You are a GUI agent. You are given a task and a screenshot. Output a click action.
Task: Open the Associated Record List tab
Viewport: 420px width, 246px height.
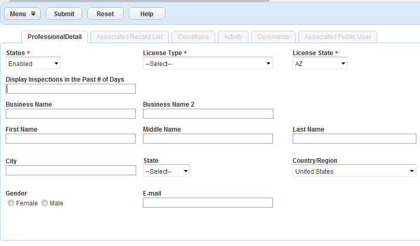tap(129, 37)
